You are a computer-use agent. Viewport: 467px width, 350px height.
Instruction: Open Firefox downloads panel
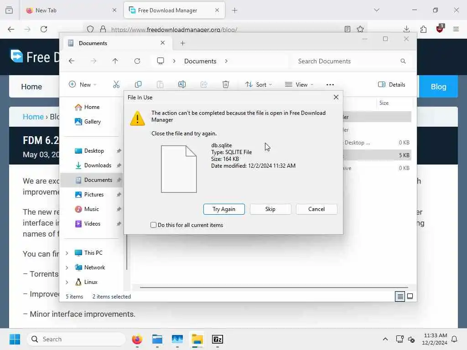406,29
